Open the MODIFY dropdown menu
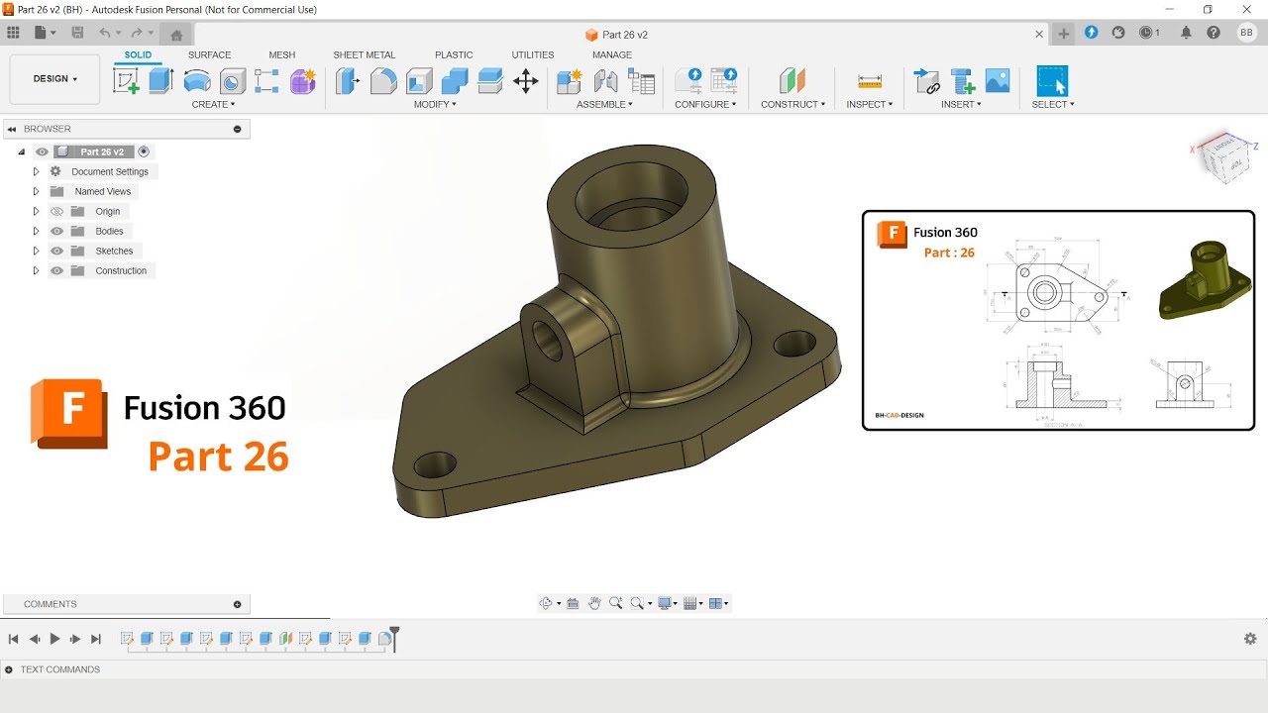The image size is (1268, 713). [435, 104]
